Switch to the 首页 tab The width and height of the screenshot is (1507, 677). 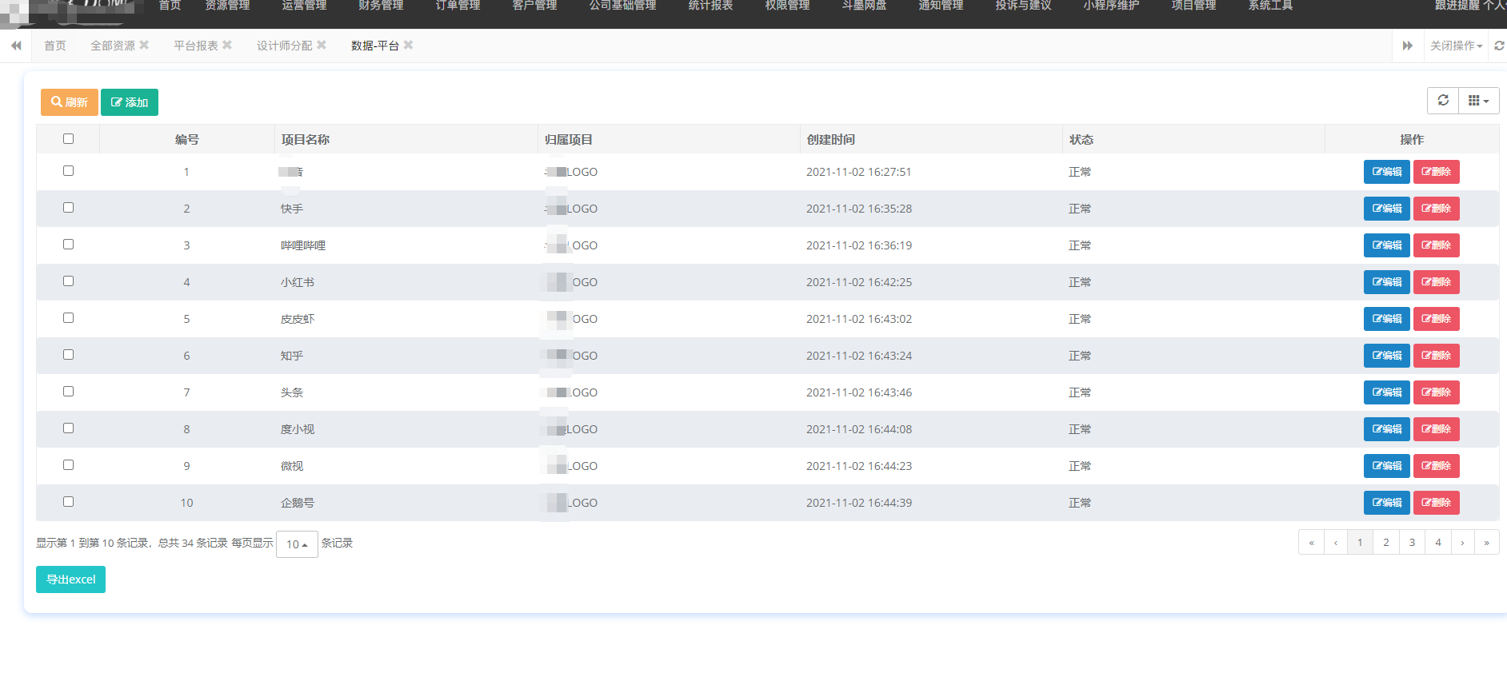point(55,46)
